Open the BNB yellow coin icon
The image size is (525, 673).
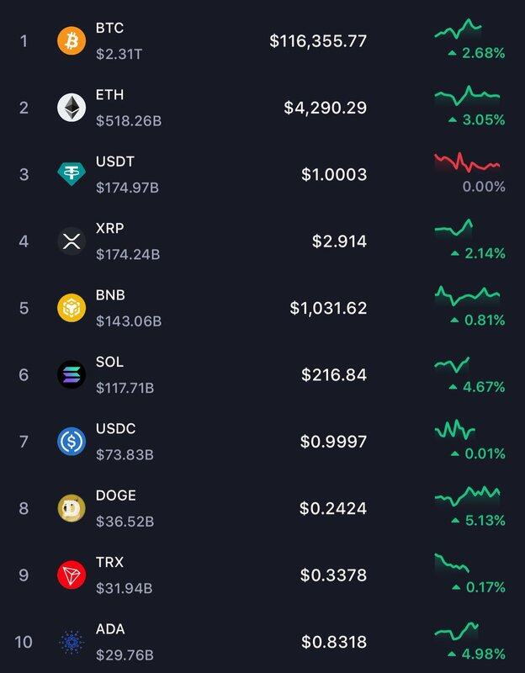point(72,308)
